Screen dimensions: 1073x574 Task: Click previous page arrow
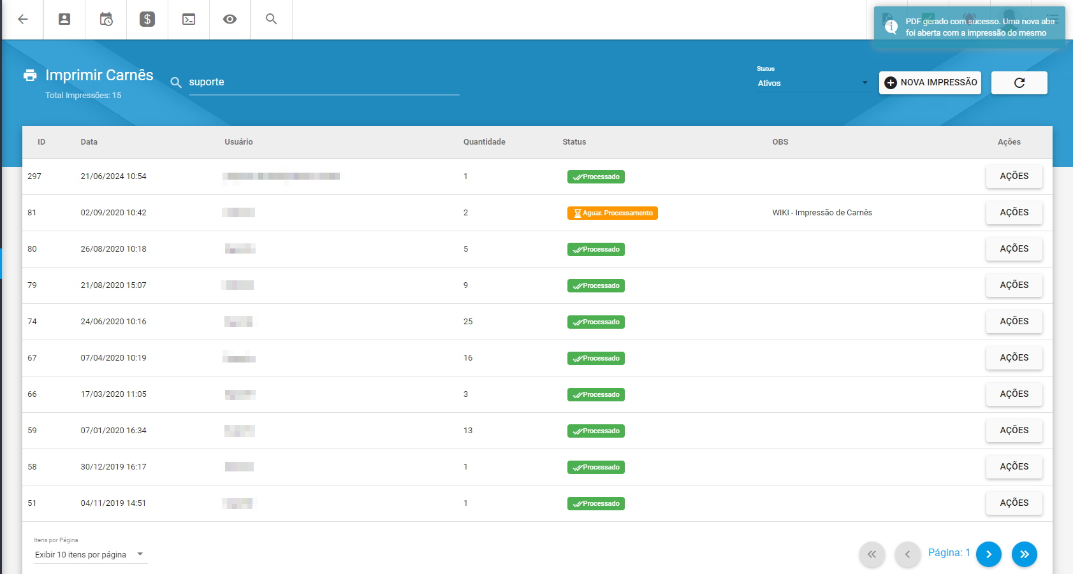pos(907,554)
